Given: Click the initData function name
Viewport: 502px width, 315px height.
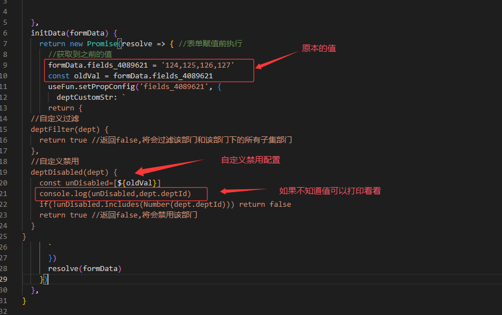Looking at the screenshot, I should (x=50, y=33).
